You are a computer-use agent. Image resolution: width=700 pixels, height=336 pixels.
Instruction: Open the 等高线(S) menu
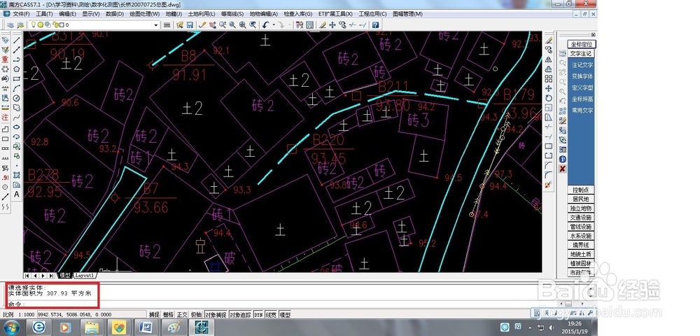click(x=232, y=14)
